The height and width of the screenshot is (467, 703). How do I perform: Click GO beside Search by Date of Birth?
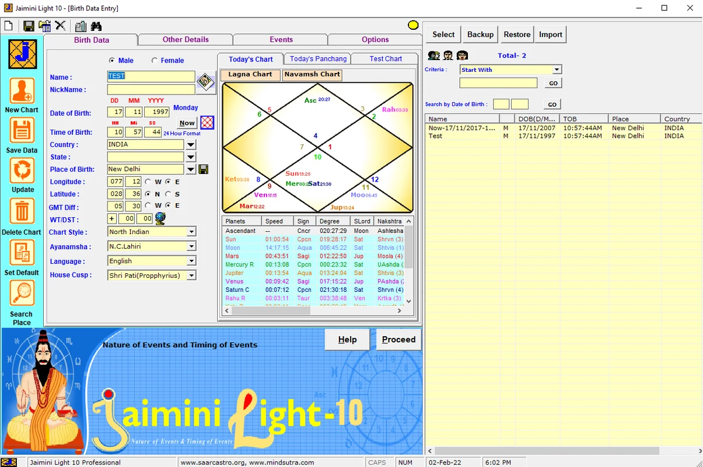coord(552,104)
